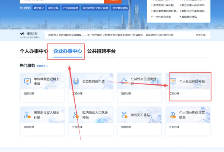Image resolution: width=224 pixels, height=152 pixels.
Task: Select the 企业办事中心 tab
Action: tap(68, 51)
